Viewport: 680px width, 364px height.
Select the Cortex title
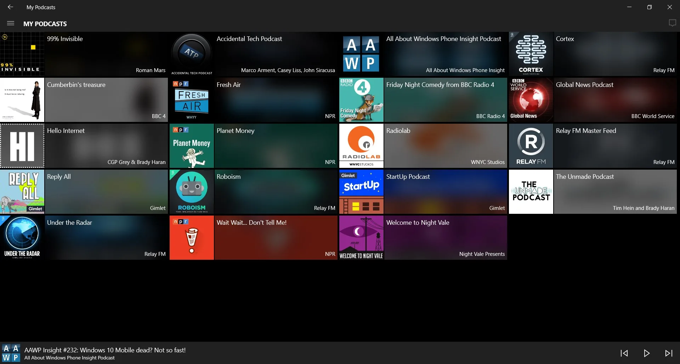565,39
